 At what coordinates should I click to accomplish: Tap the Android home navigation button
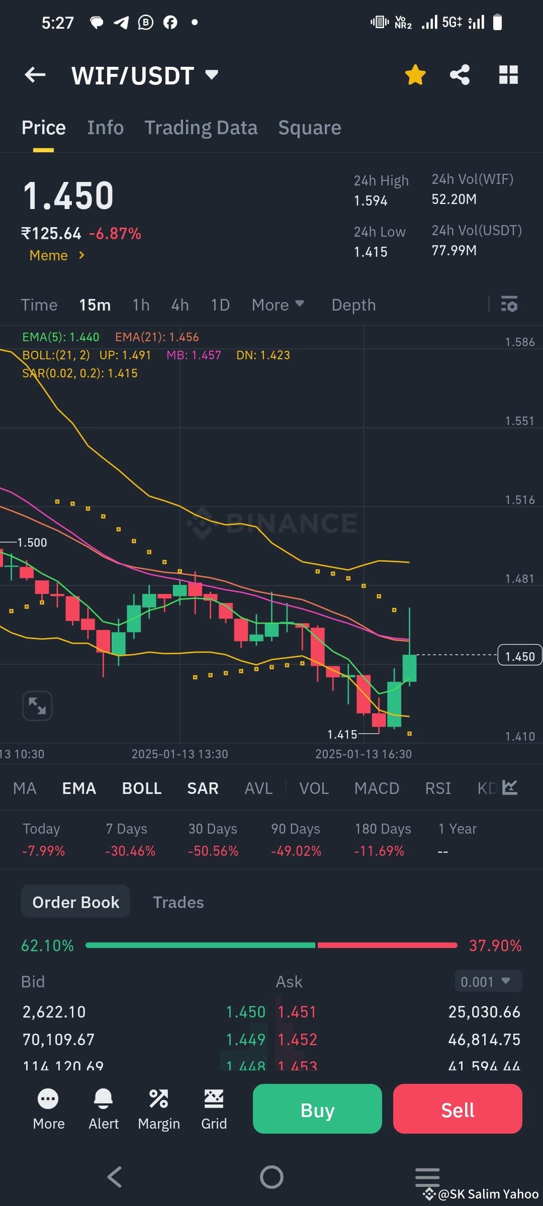point(271,1177)
